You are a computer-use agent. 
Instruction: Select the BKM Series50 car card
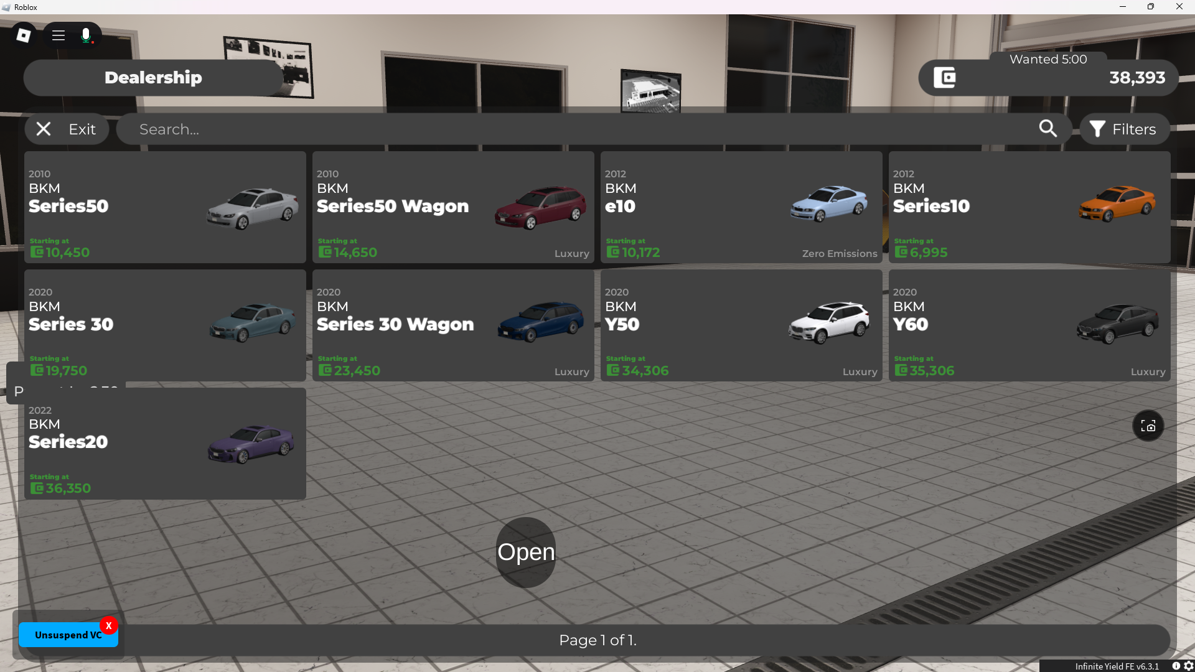(x=165, y=207)
